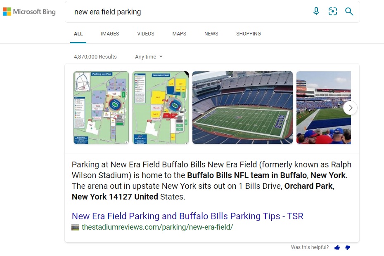This screenshot has width=384, height=256.
Task: Go to the Shopping tab
Action: tap(248, 34)
